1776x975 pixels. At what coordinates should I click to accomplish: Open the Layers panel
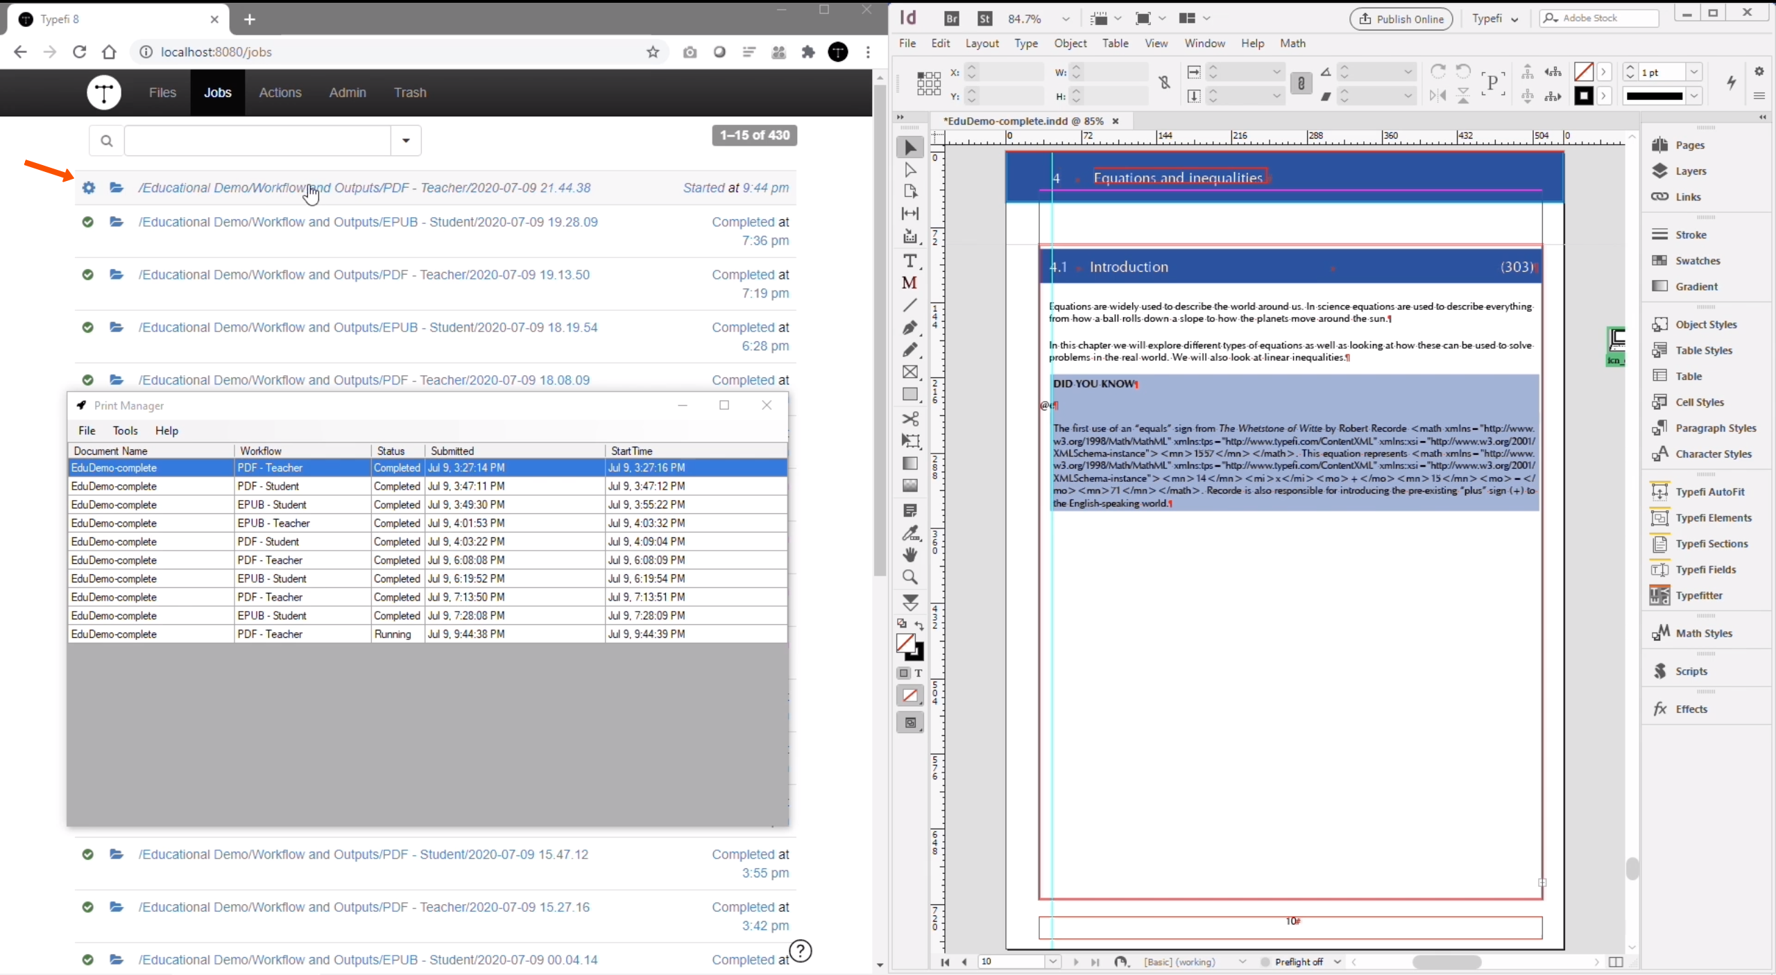[x=1680, y=171]
